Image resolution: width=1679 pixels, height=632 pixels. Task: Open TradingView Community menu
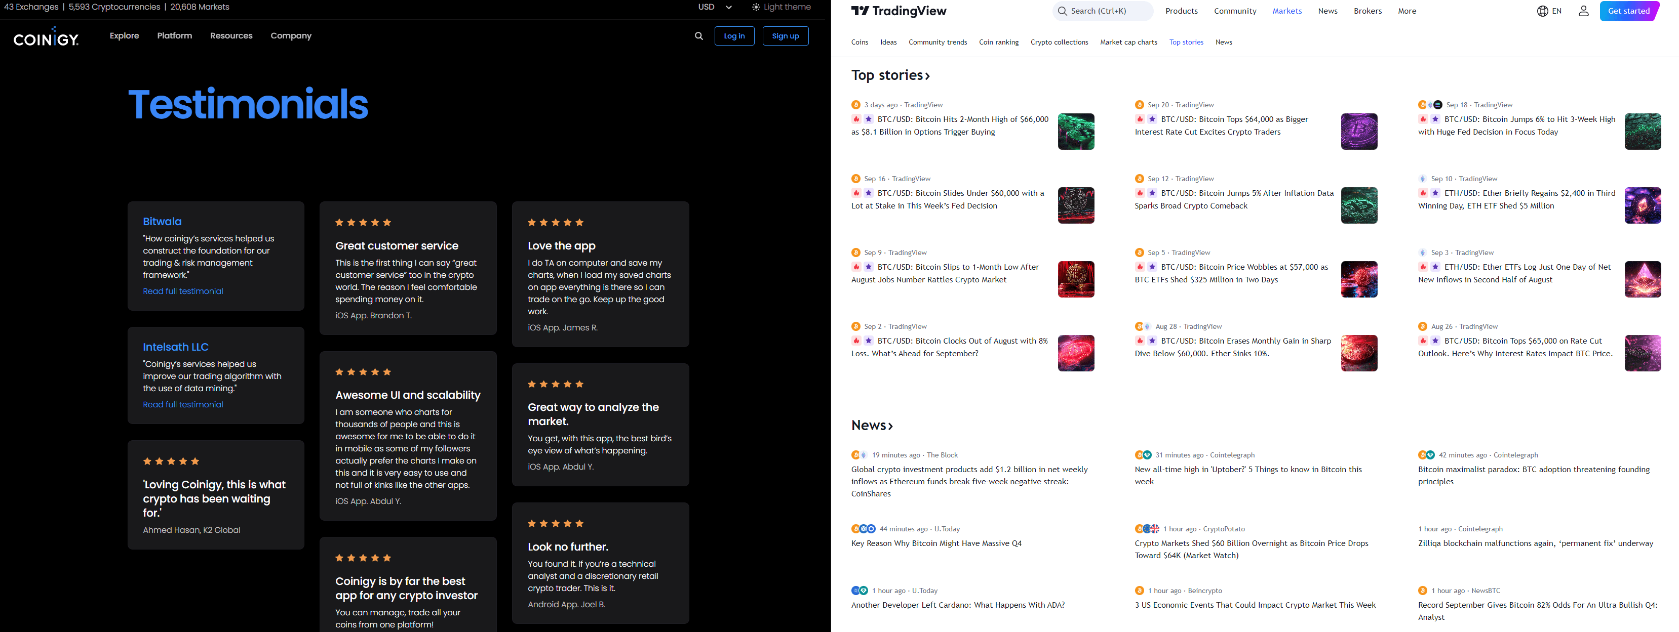1234,11
